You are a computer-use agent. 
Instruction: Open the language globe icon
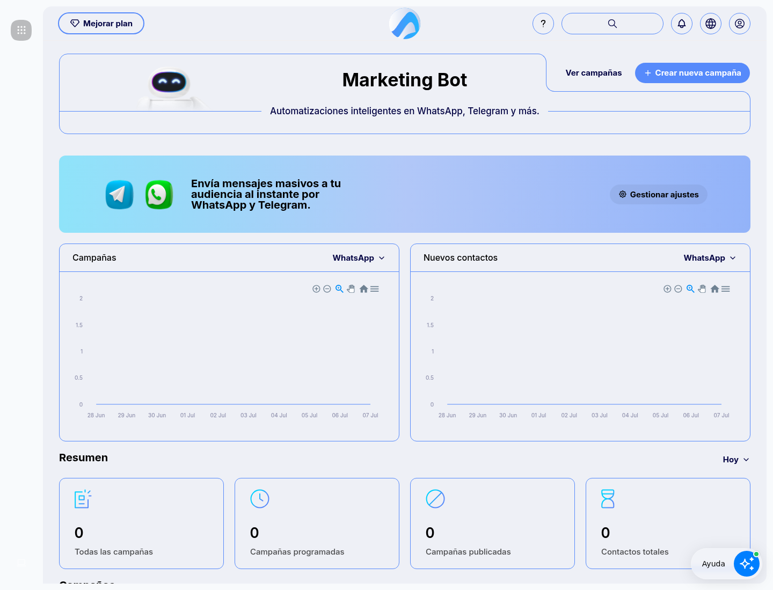pyautogui.click(x=711, y=24)
